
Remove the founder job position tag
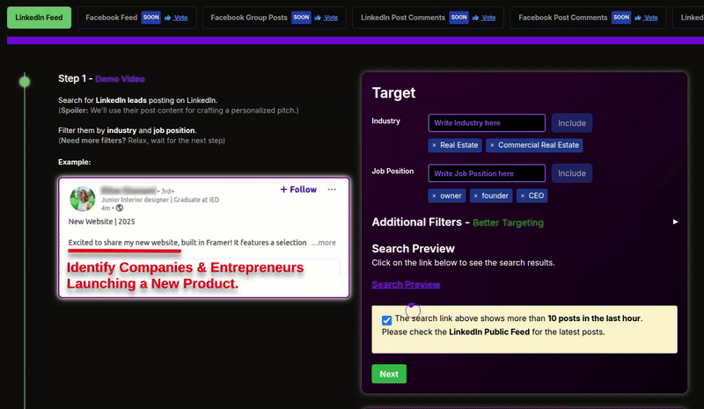(x=476, y=196)
